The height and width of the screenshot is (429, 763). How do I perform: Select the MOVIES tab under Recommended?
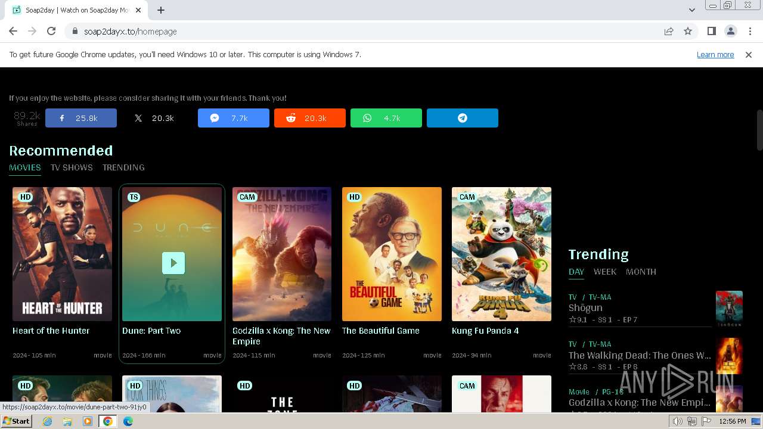coord(25,167)
